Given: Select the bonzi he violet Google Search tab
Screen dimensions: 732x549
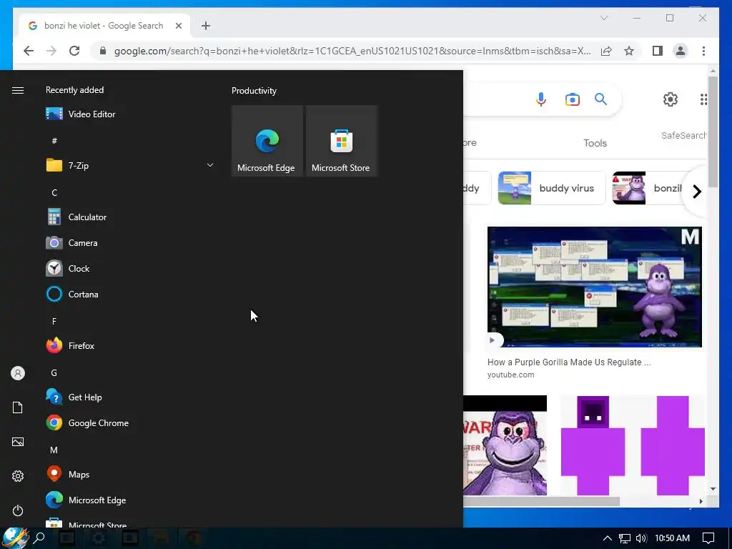Looking at the screenshot, I should tap(104, 26).
